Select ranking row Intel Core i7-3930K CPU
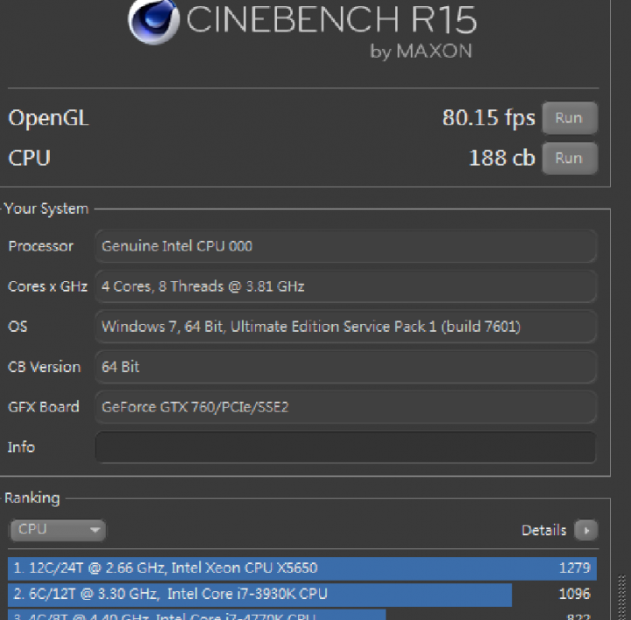The image size is (631, 620). (x=301, y=594)
